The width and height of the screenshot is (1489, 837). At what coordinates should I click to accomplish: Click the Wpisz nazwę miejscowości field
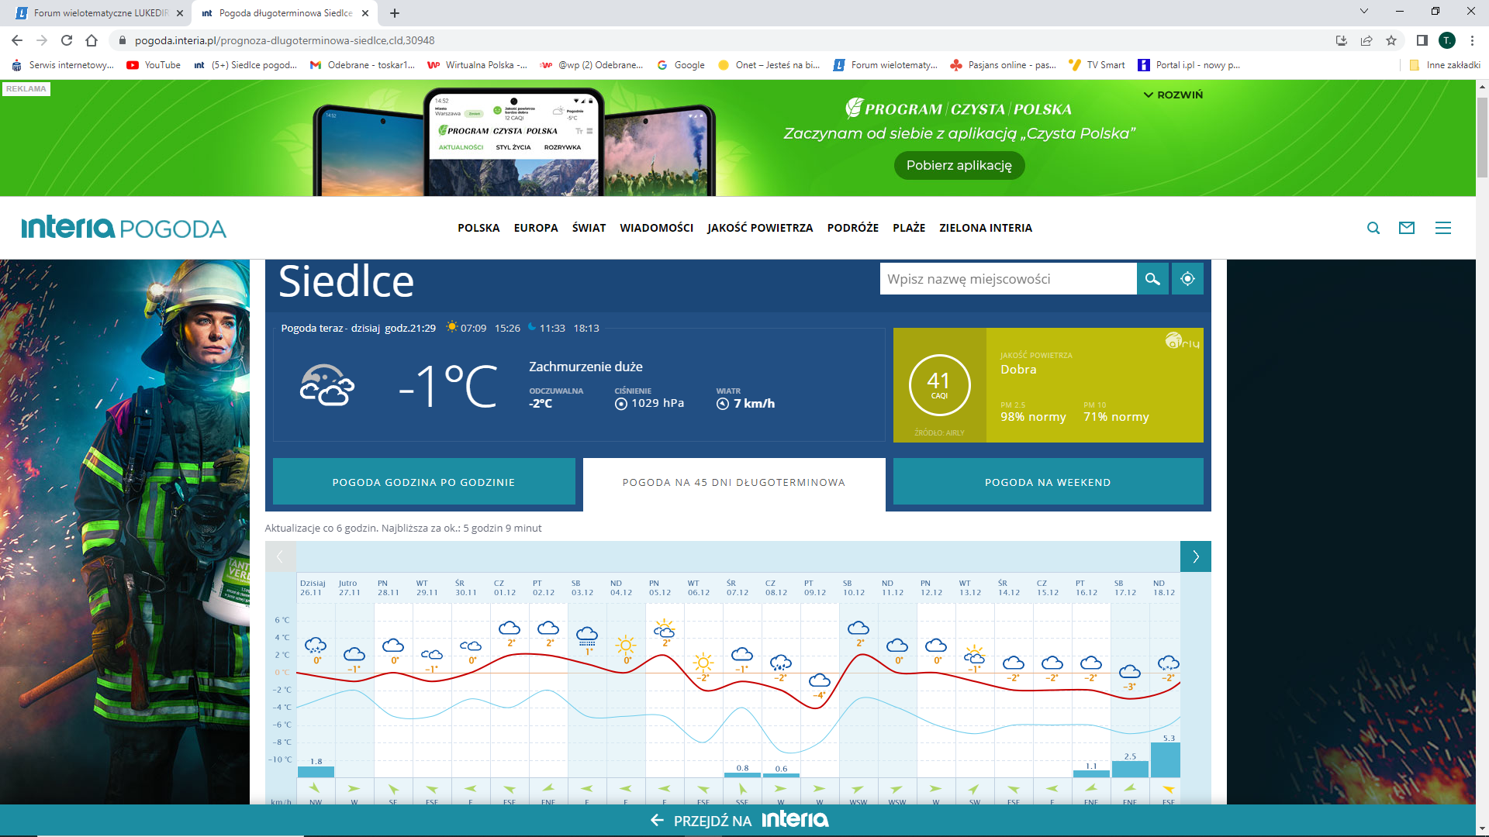click(1007, 279)
